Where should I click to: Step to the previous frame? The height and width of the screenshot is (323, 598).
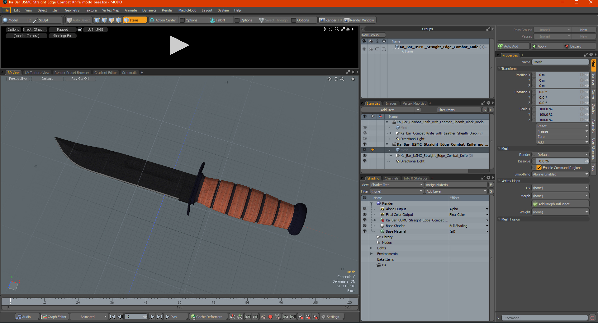tap(120, 317)
